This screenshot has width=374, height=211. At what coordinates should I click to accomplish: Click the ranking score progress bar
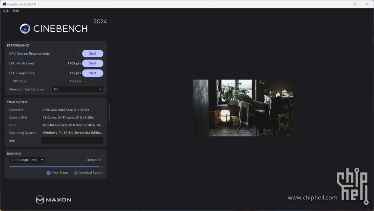tap(54, 167)
